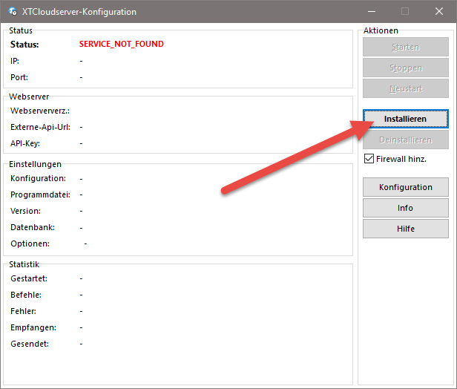Click the Webserververz.: label

point(40,111)
